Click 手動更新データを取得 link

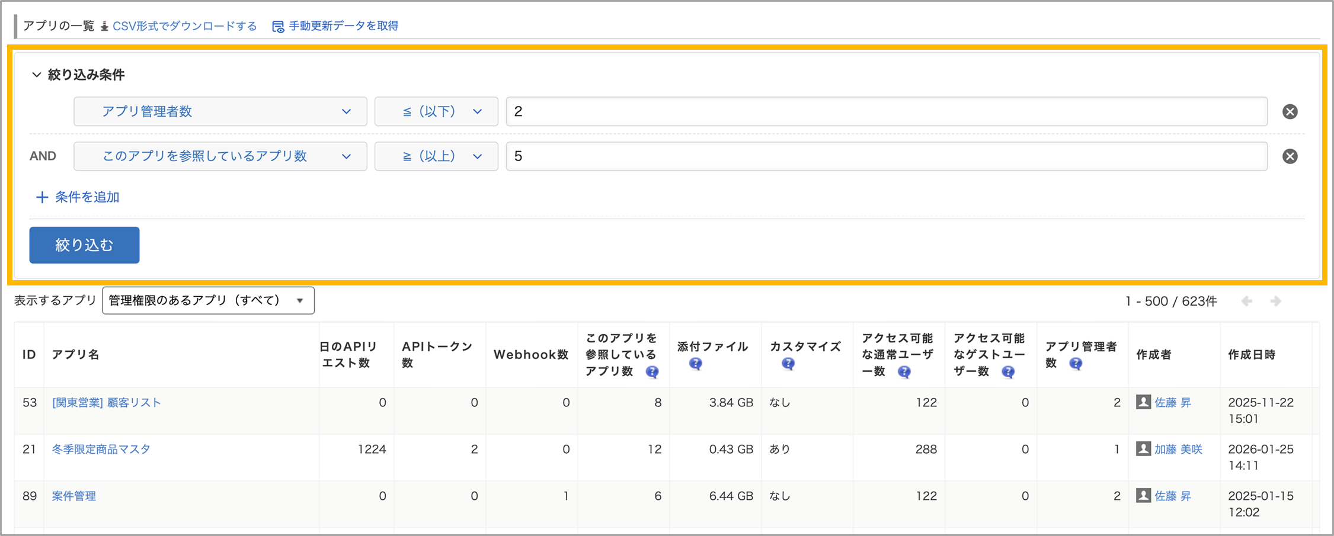[344, 26]
